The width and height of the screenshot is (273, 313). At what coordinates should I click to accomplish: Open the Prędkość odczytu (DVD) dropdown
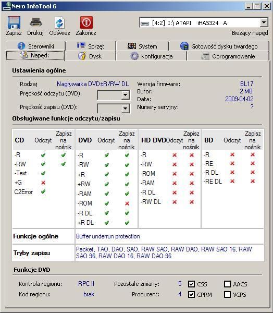(x=125, y=95)
